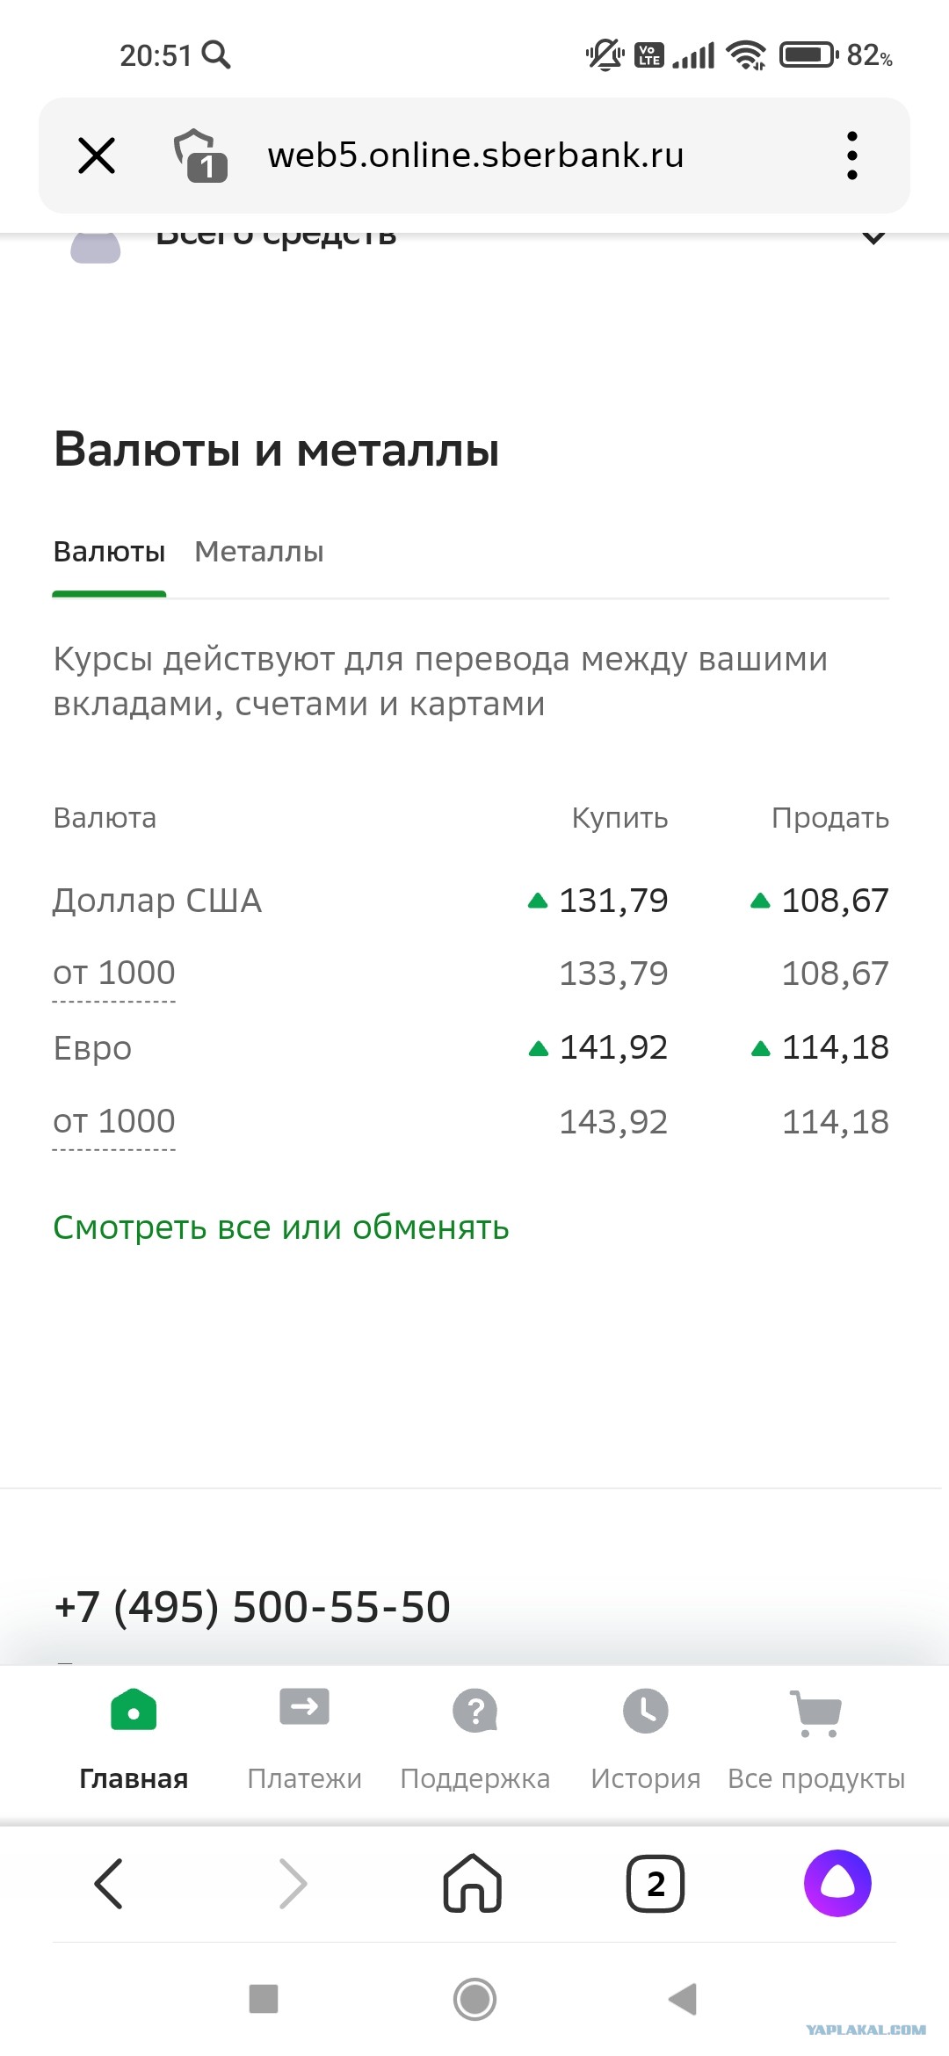Open 'Смотреть все или обменять' link
The height and width of the screenshot is (2056, 949).
point(281,1227)
